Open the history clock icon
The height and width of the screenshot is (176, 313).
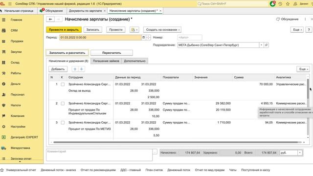pyautogui.click(x=280, y=3)
